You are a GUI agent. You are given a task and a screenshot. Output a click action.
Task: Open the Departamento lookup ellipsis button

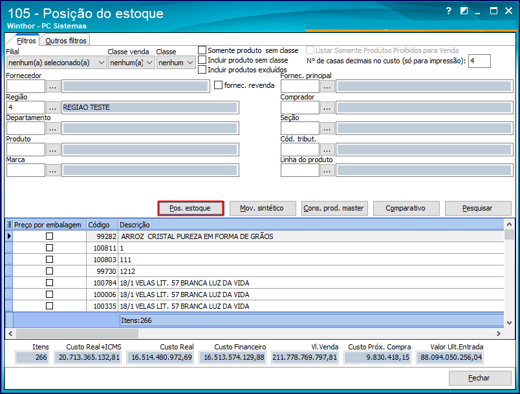[53, 129]
